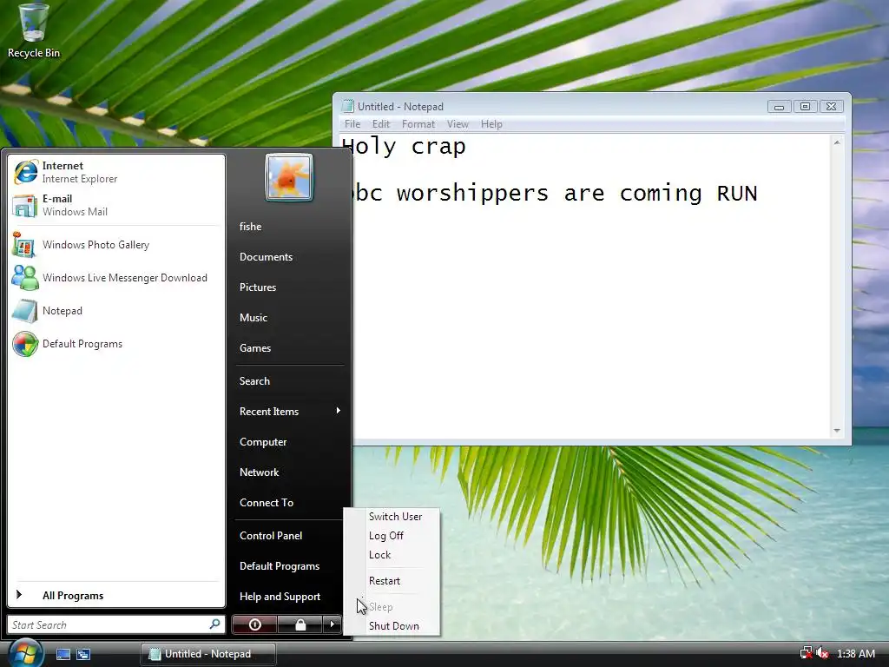Open Notepad's View menu
Image resolution: width=889 pixels, height=667 pixels.
458,124
